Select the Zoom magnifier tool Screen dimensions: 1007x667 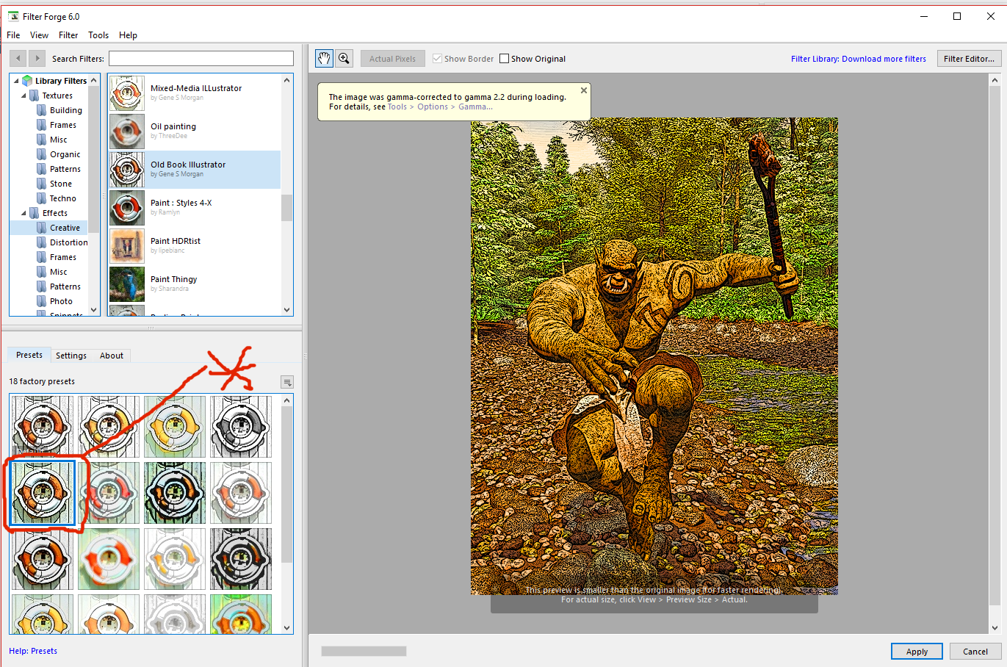pyautogui.click(x=344, y=59)
